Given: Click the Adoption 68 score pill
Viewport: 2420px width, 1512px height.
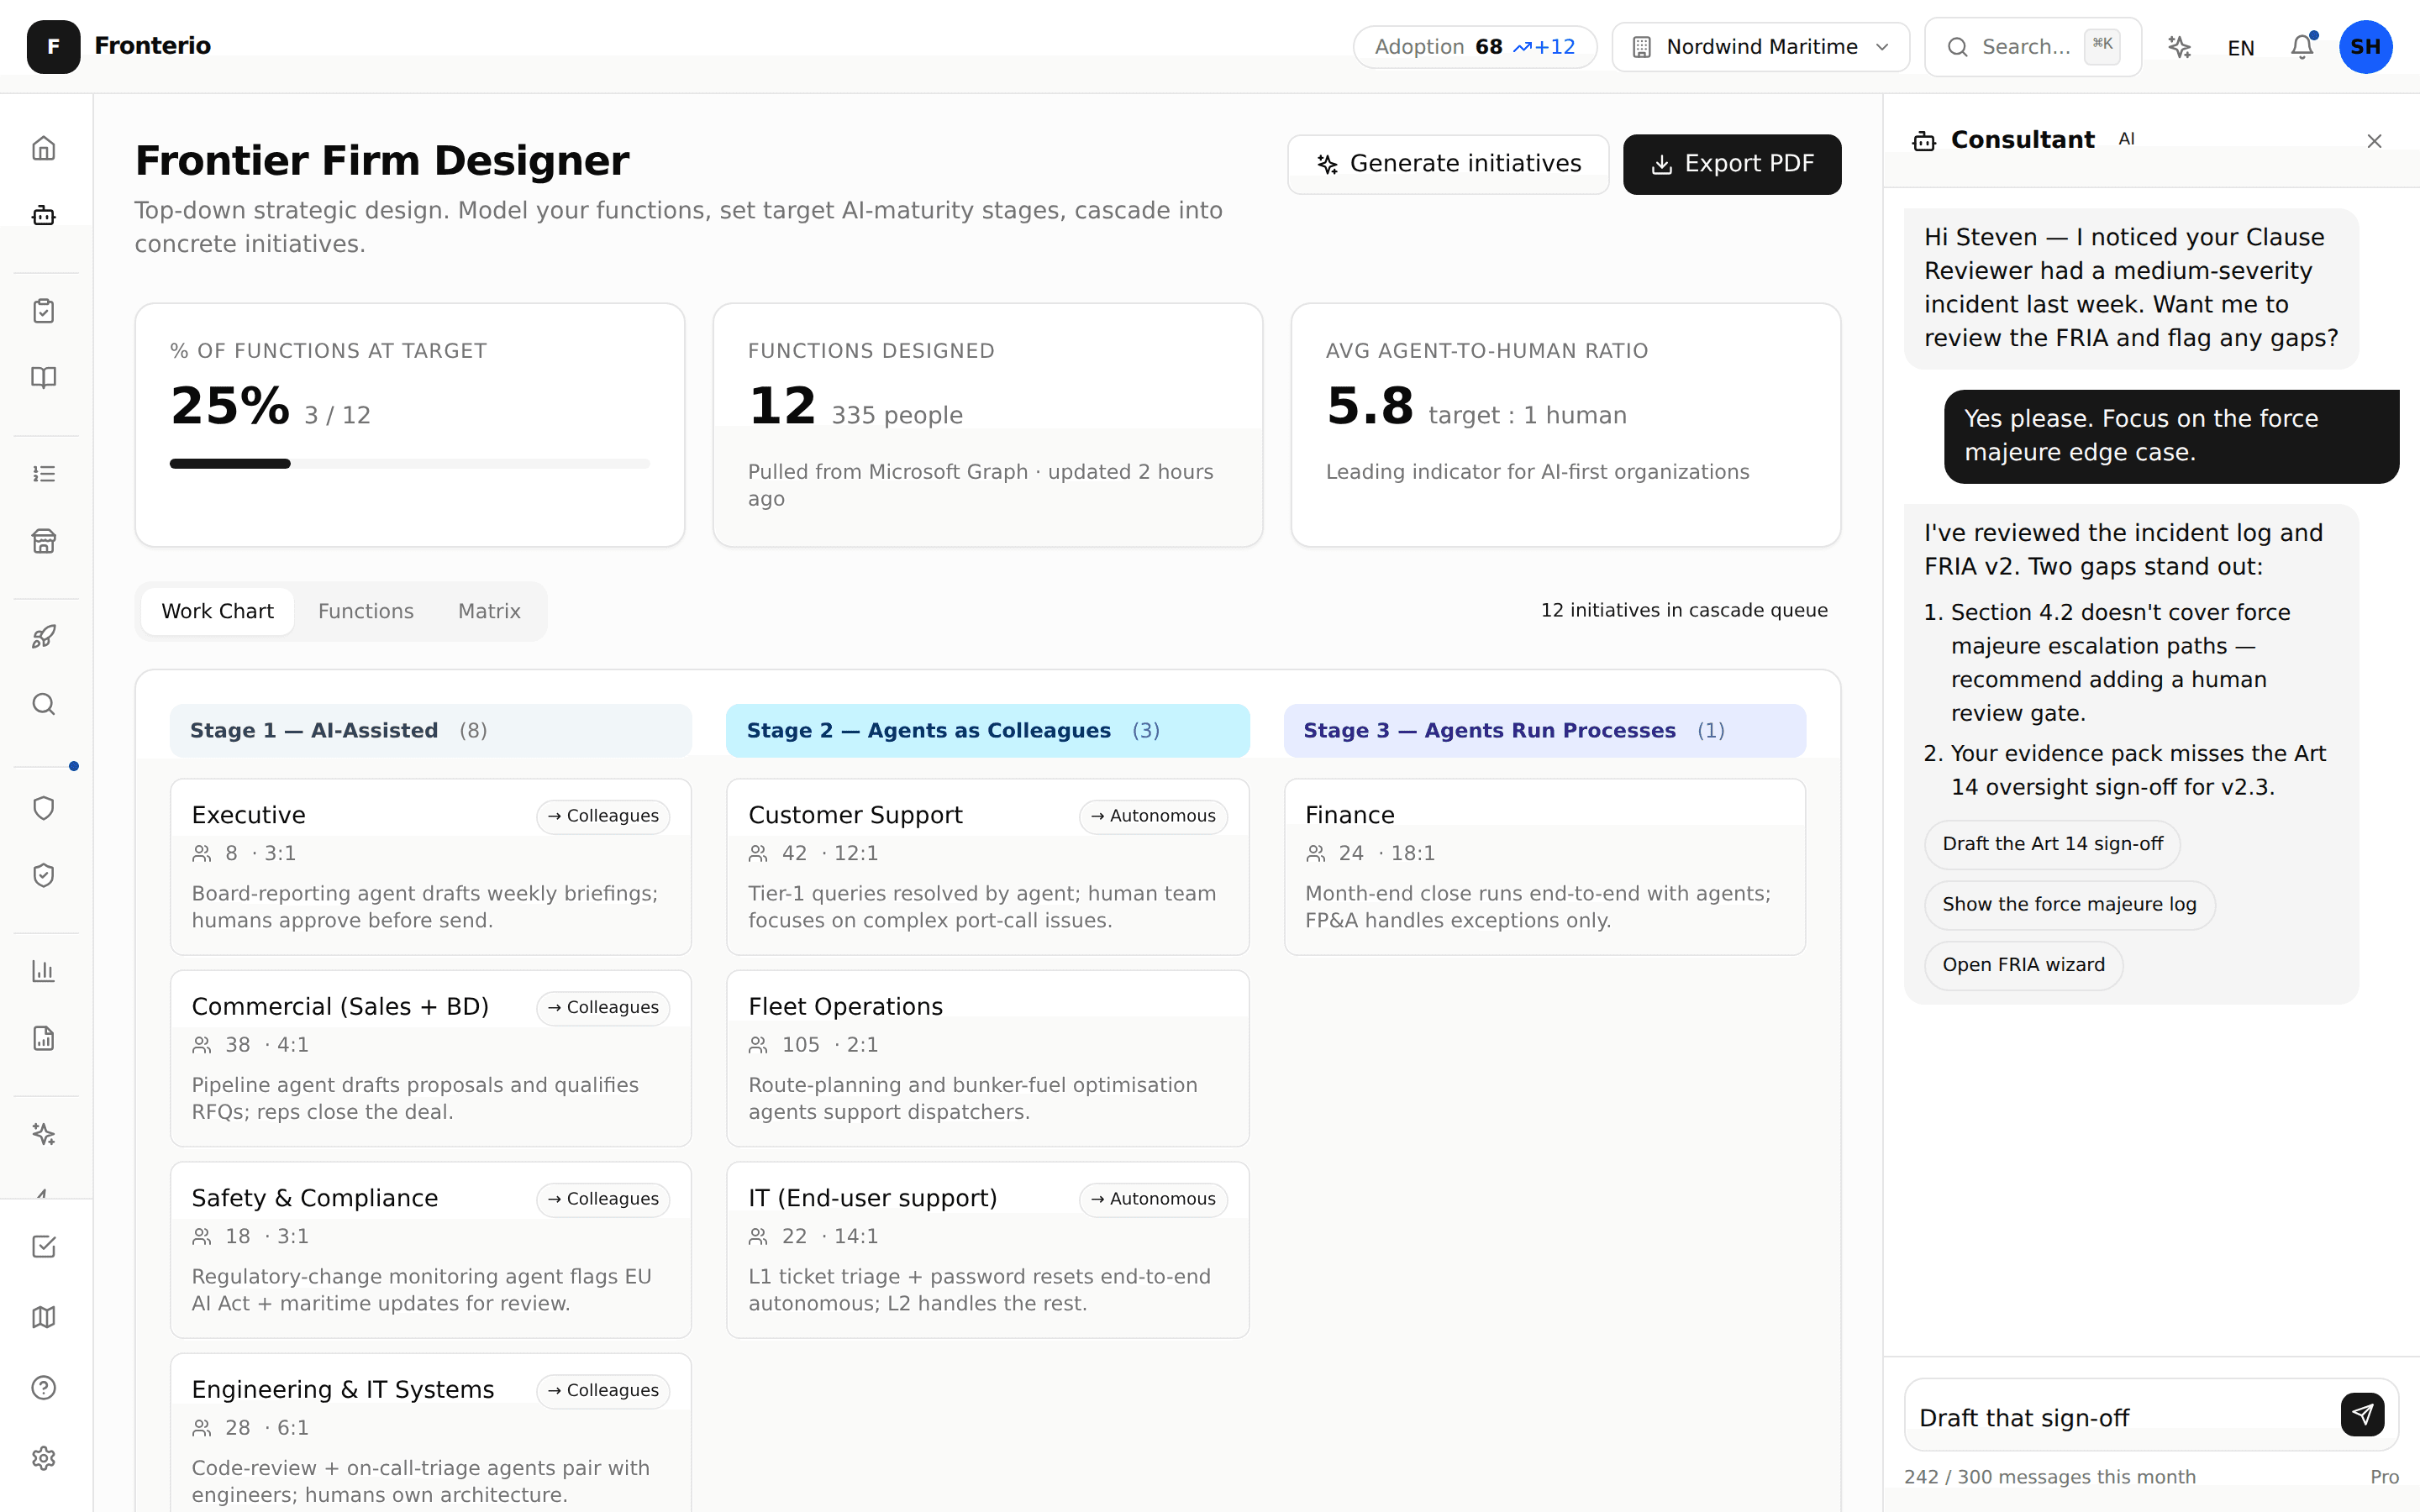Looking at the screenshot, I should [x=1475, y=47].
